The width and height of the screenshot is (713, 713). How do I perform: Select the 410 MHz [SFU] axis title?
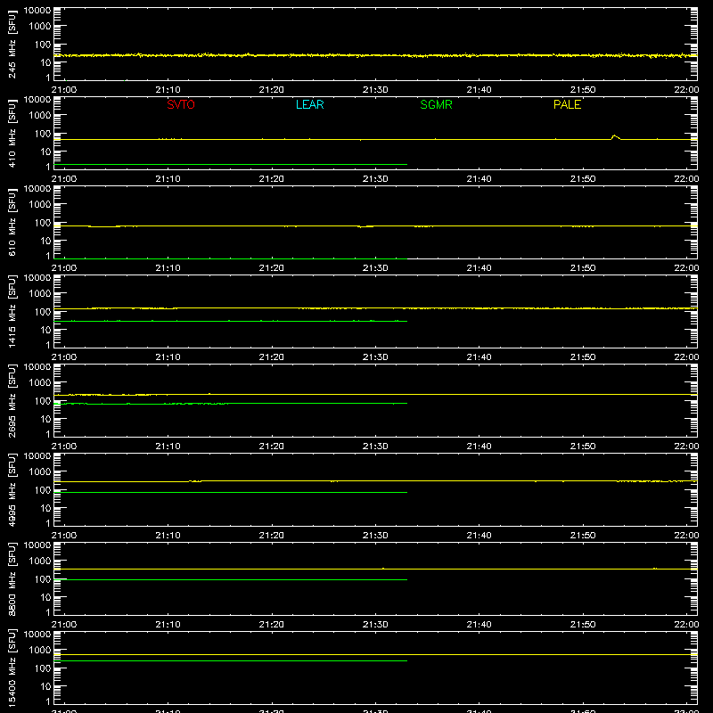coord(12,133)
